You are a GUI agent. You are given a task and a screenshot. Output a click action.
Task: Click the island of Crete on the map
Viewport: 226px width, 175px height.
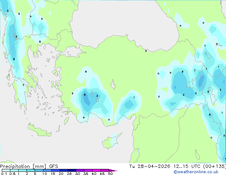click(x=39, y=130)
